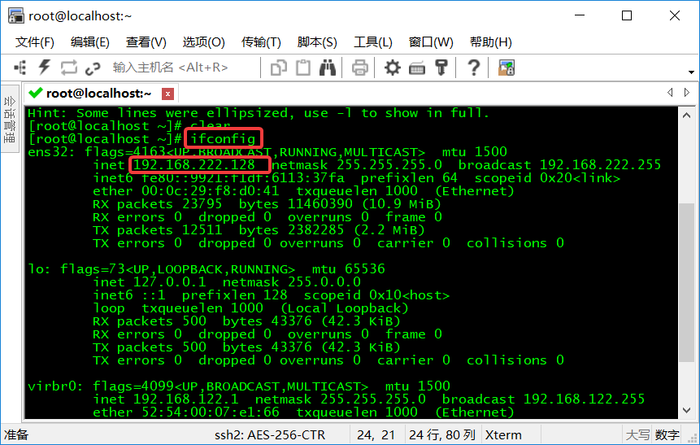Minimize the SecureCRT window
This screenshot has width=700, height=445.
coord(580,15)
